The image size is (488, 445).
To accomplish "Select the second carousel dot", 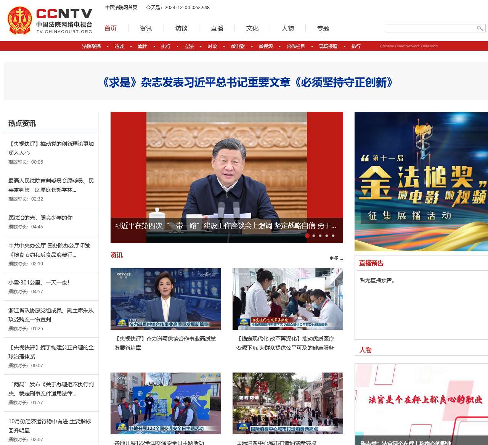I will tap(314, 236).
